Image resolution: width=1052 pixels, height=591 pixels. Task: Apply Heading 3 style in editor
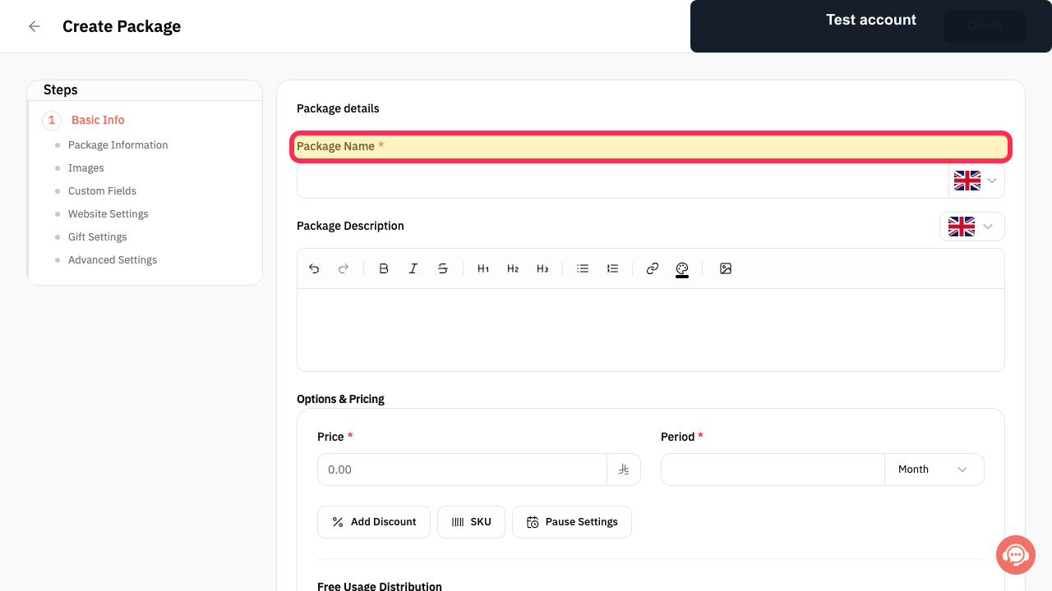point(542,268)
